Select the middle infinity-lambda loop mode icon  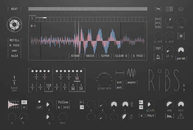(x=158, y=23)
